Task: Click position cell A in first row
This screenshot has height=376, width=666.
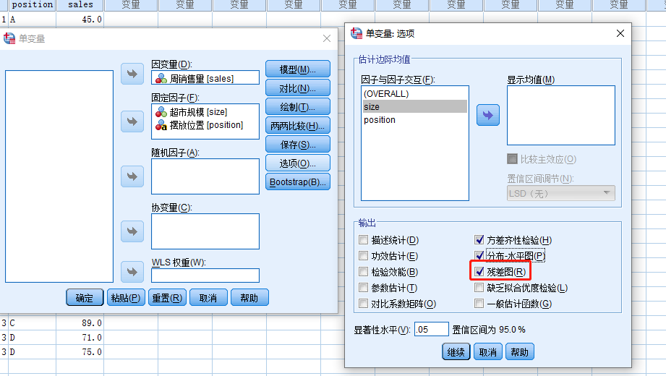Action: click(x=33, y=20)
